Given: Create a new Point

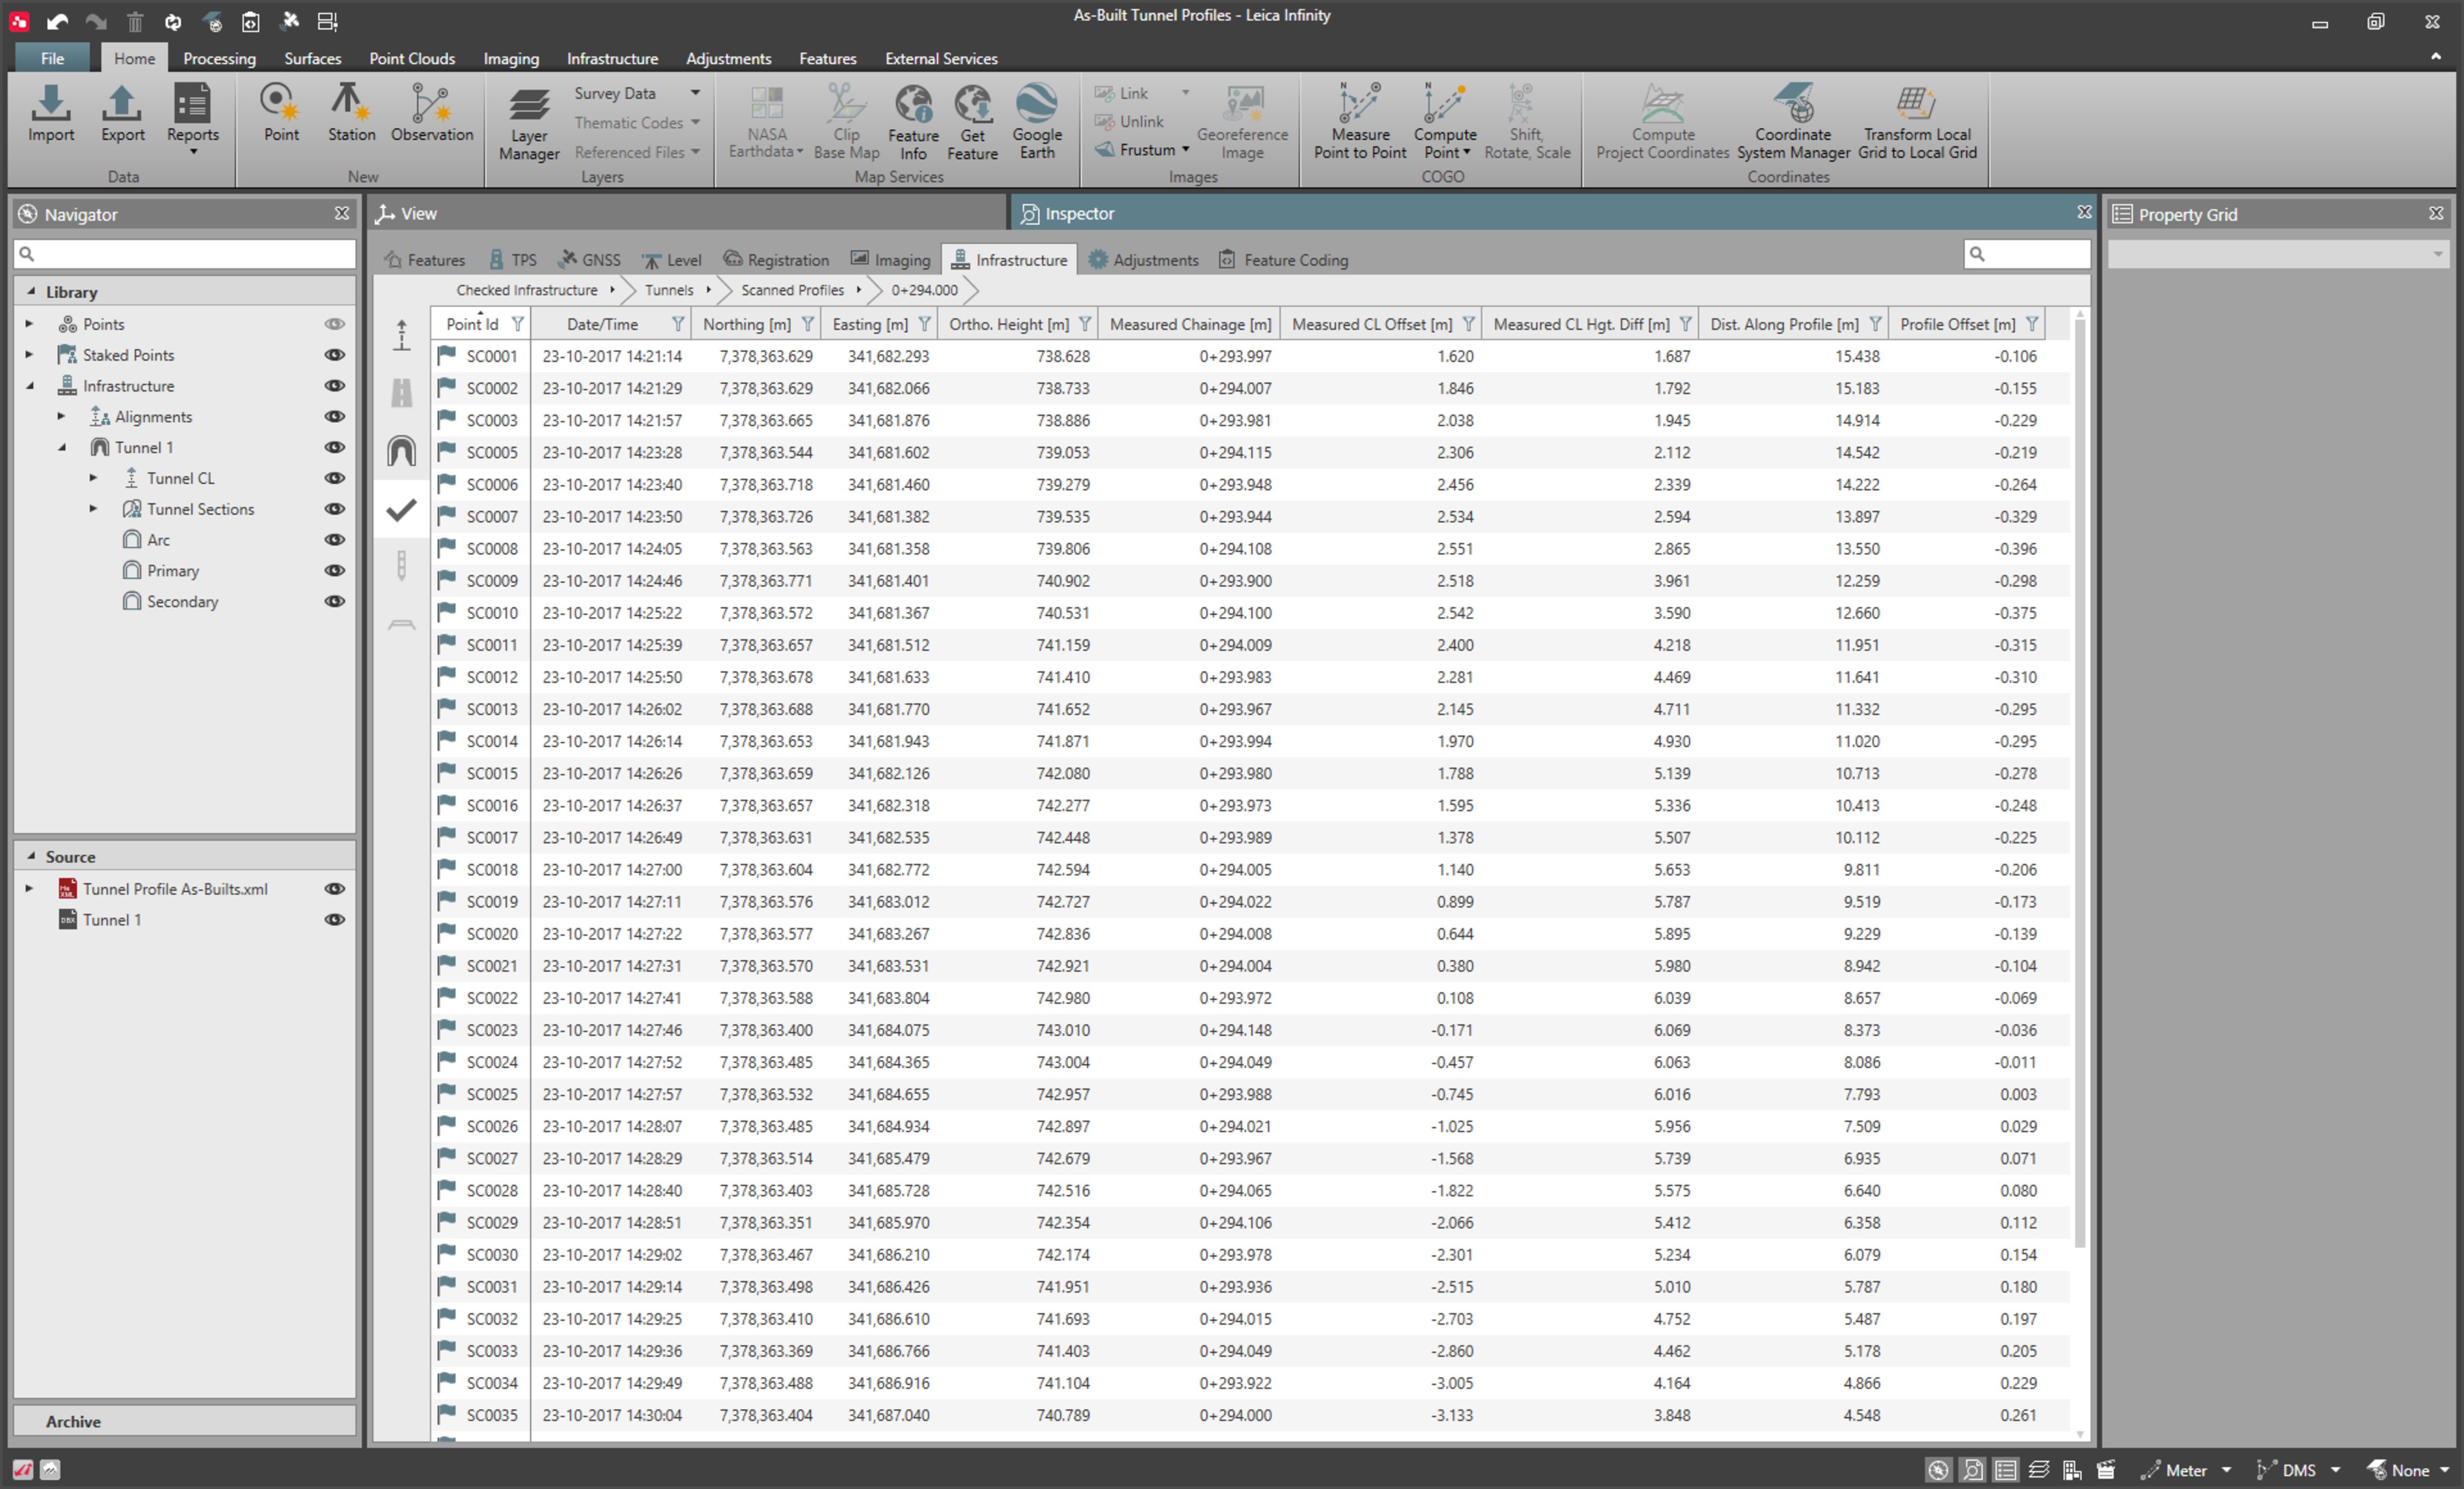Looking at the screenshot, I should [x=281, y=113].
